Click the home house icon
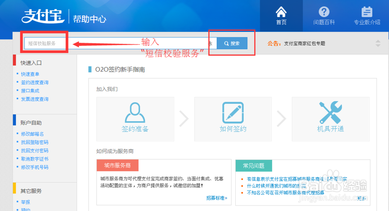This screenshot has width=389, height=211. click(x=281, y=12)
